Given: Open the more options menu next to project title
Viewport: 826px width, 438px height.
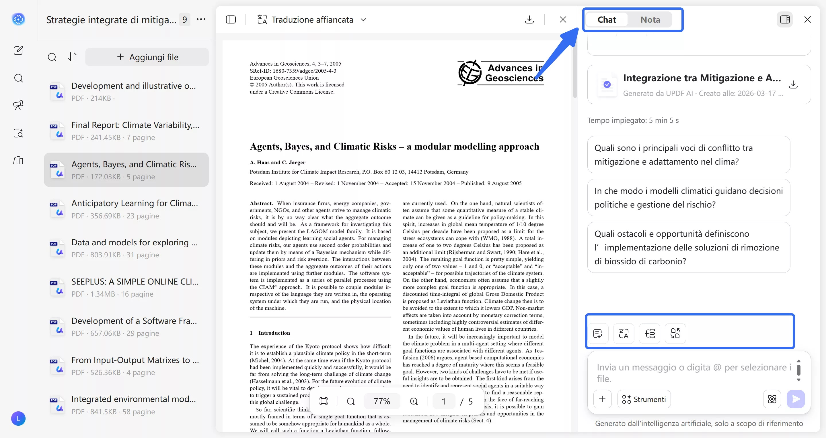Looking at the screenshot, I should coord(201,19).
